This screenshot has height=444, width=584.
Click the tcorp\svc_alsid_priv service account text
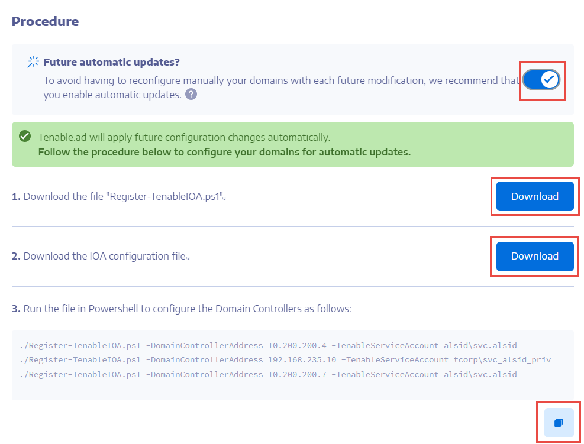[505, 359]
